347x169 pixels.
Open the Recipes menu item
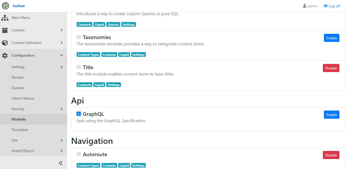pyautogui.click(x=18, y=78)
